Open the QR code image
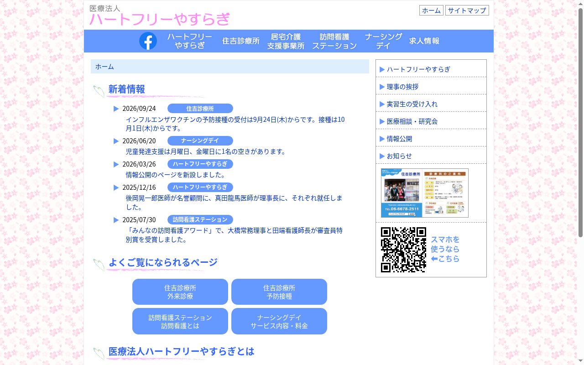The width and height of the screenshot is (584, 365). coord(403,250)
